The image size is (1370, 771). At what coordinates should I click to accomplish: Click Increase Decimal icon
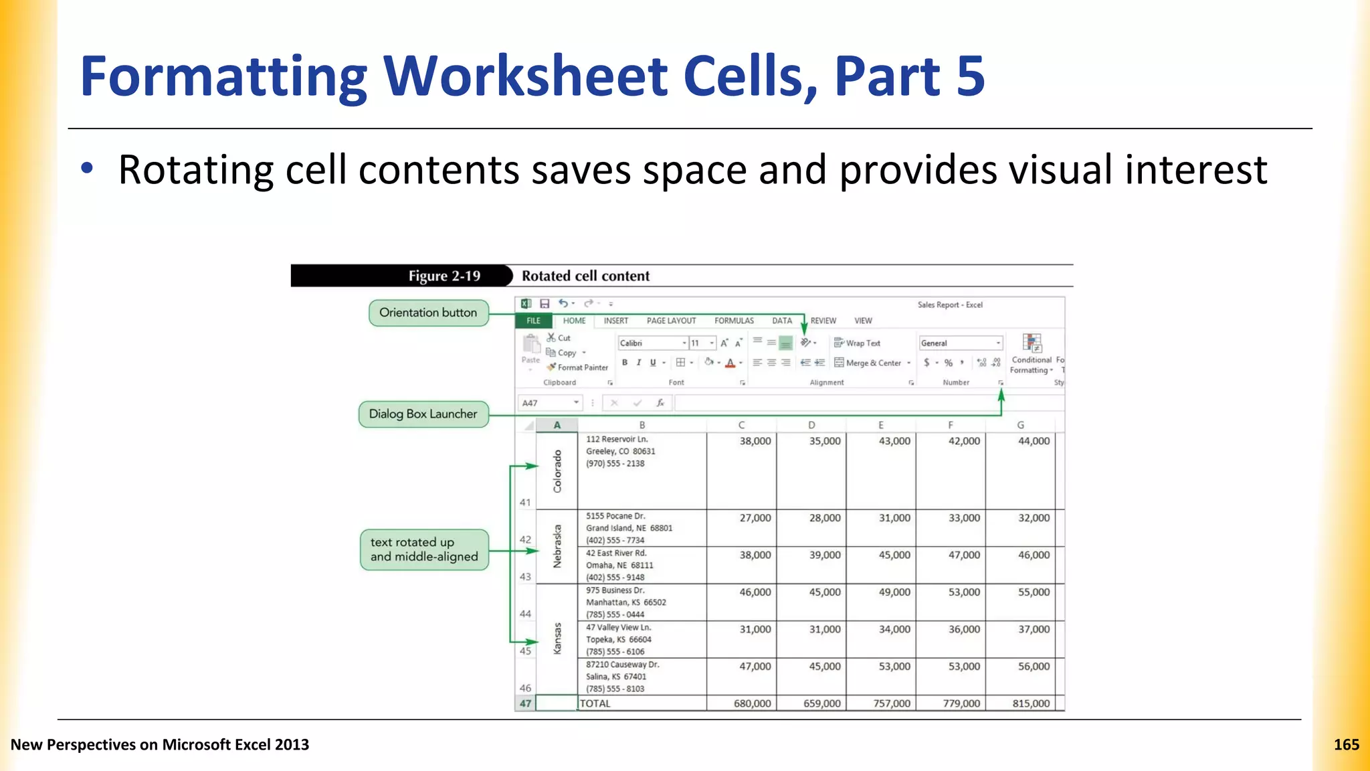pos(981,363)
